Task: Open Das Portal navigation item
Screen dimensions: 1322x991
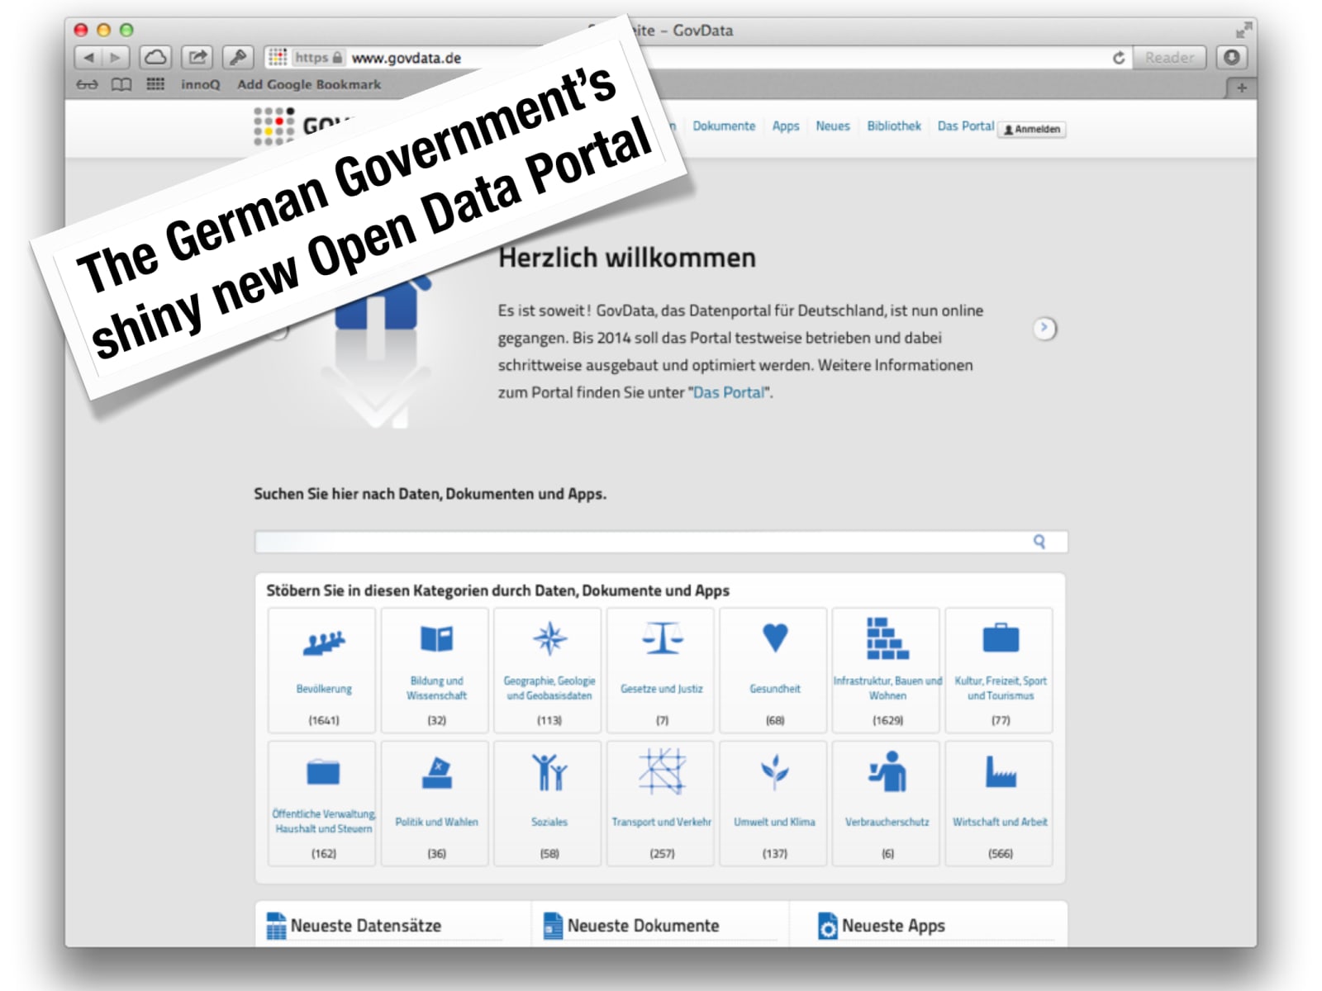Action: [966, 126]
